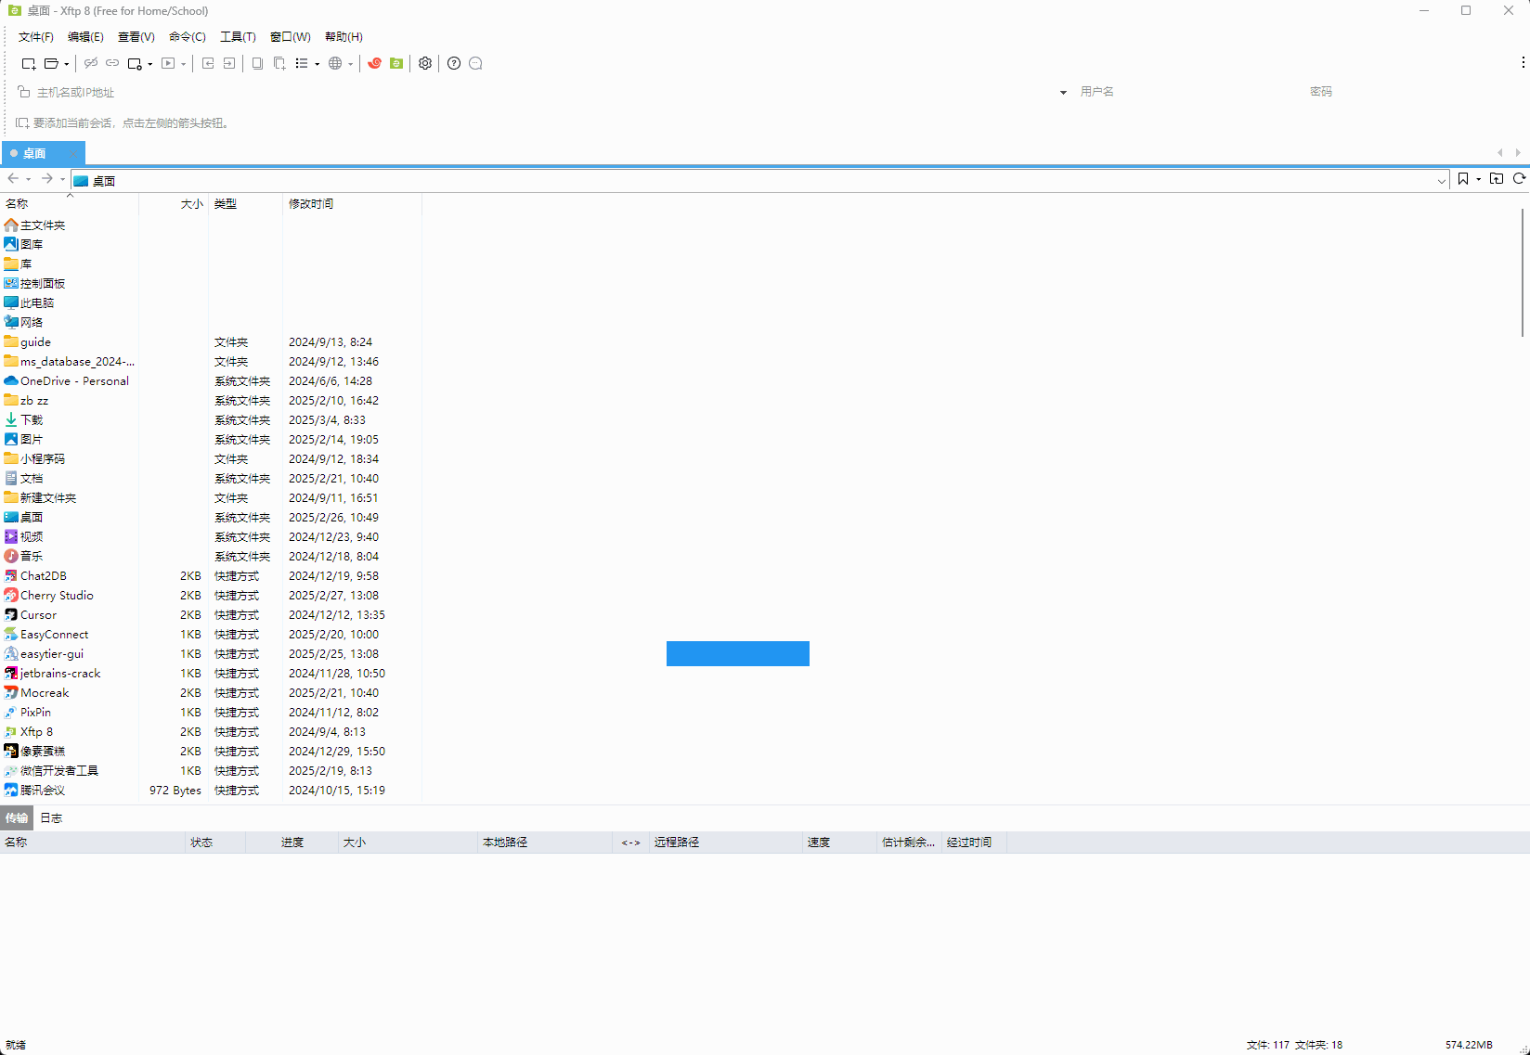Open the 工具(T) menu
Viewport: 1530px width, 1055px height.
point(238,37)
